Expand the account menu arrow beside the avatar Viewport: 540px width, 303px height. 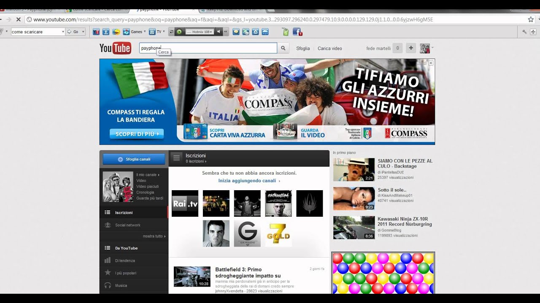coord(432,48)
